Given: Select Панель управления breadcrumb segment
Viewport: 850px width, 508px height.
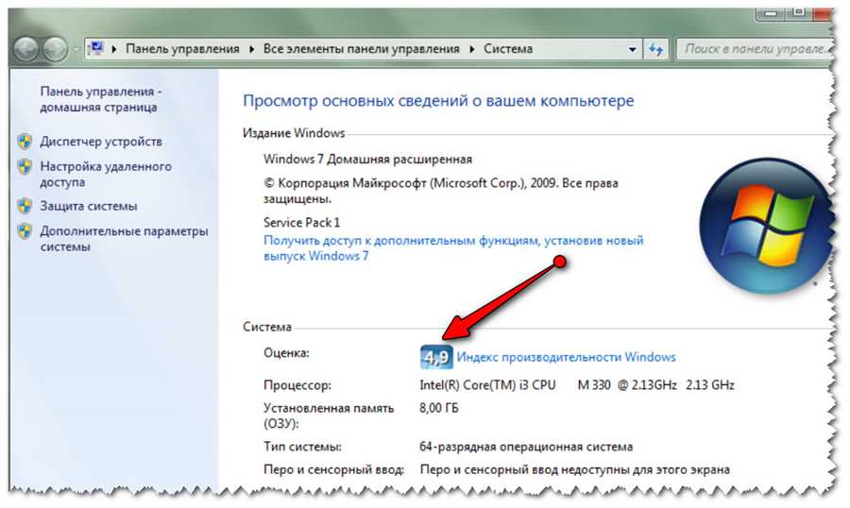Looking at the screenshot, I should pyautogui.click(x=182, y=49).
